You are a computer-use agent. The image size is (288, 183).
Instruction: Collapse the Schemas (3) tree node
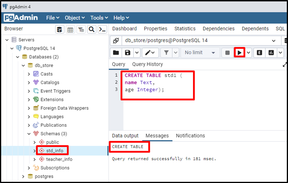coord(29,134)
